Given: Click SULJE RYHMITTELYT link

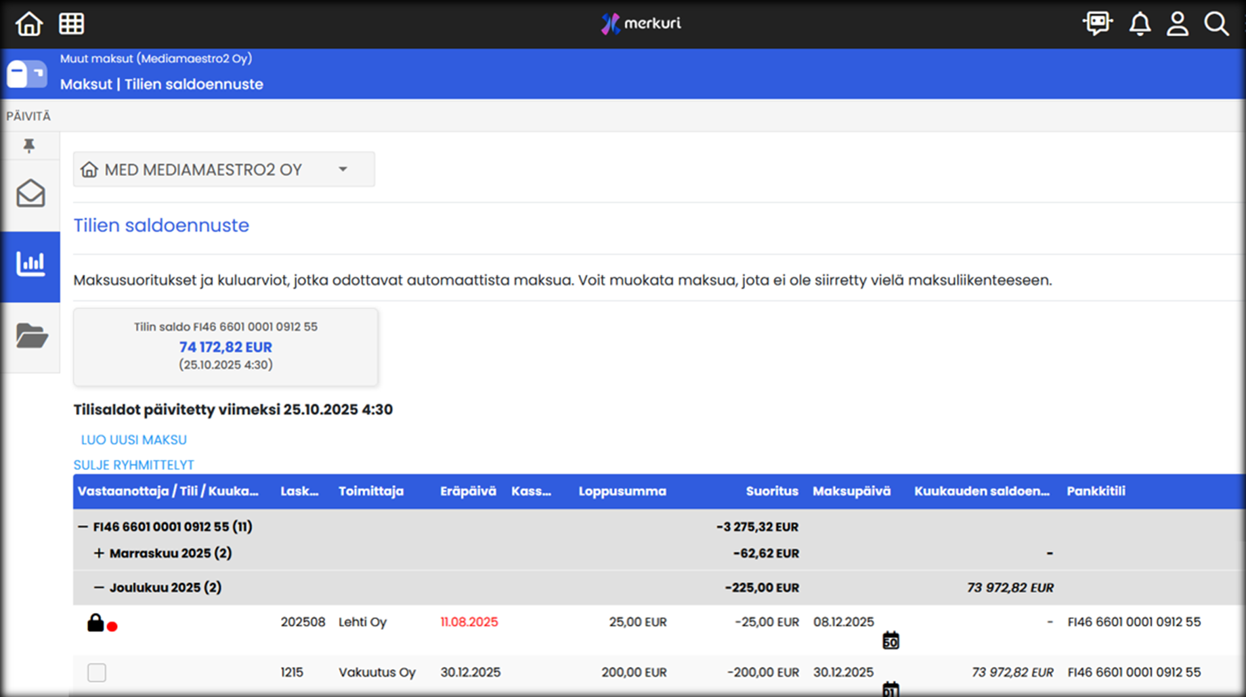Looking at the screenshot, I should coord(133,465).
